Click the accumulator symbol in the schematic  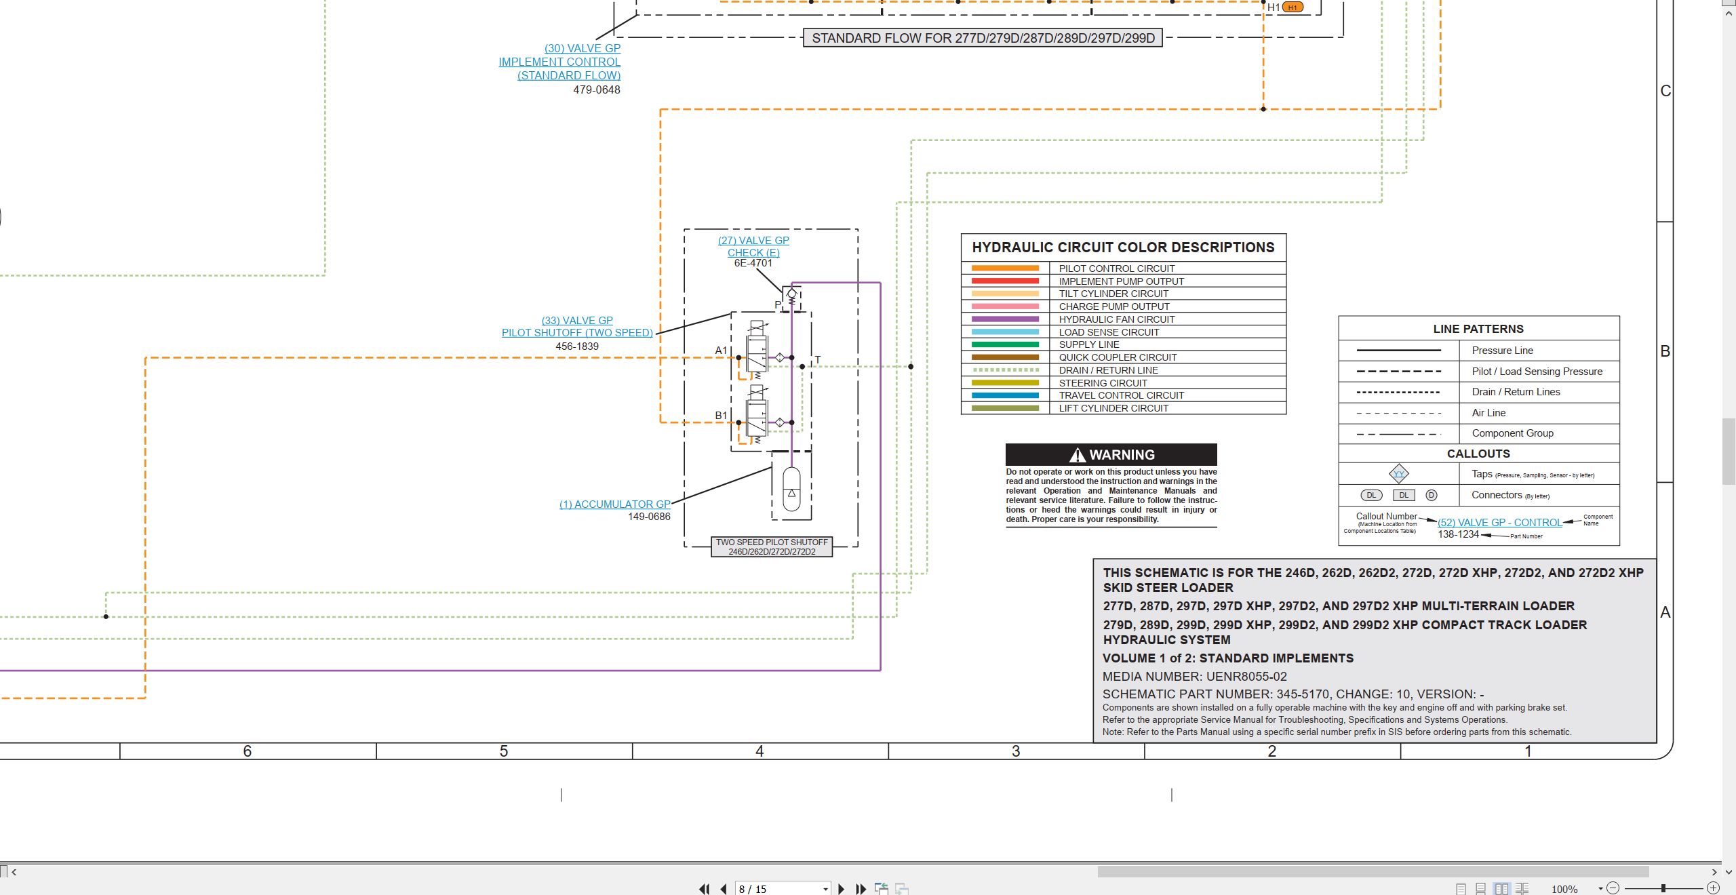tap(791, 489)
